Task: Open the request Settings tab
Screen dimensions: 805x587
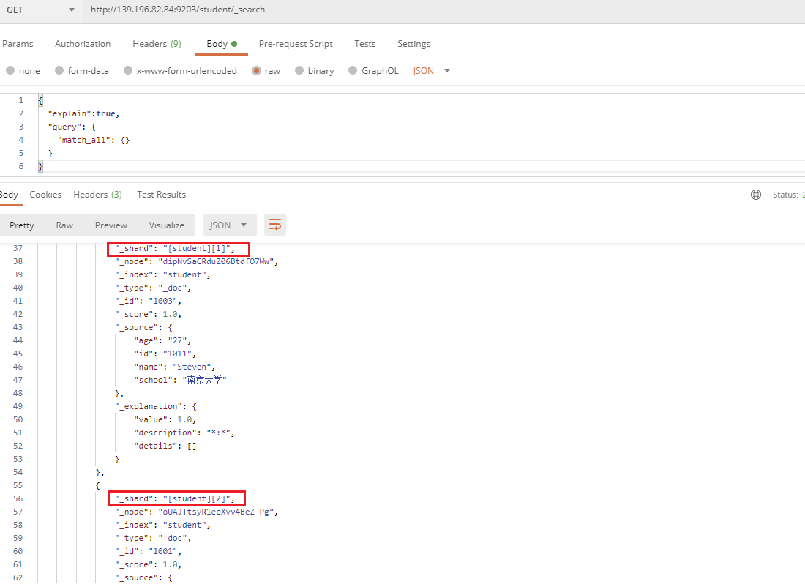Action: click(413, 44)
